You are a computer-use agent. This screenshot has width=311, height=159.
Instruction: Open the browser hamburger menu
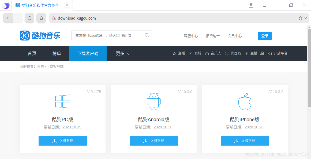pyautogui.click(x=264, y=5)
